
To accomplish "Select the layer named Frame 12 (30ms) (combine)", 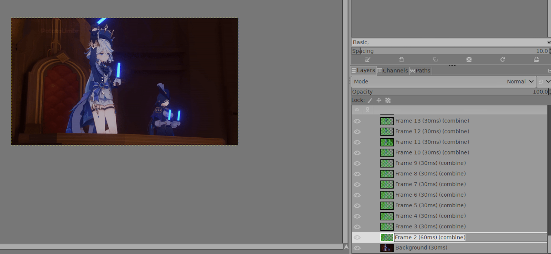I will click(x=432, y=131).
